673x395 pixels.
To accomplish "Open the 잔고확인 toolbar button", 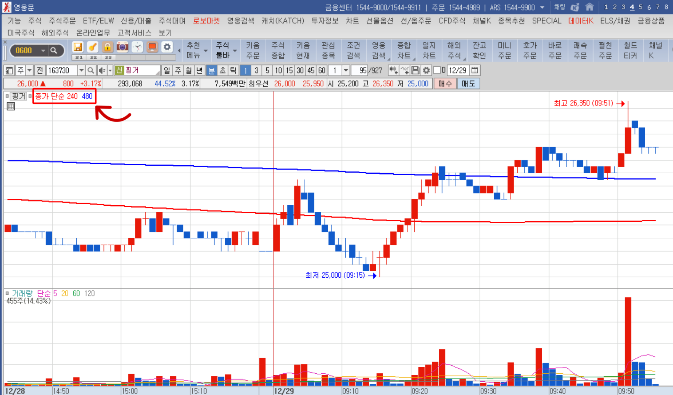I will click(x=479, y=50).
